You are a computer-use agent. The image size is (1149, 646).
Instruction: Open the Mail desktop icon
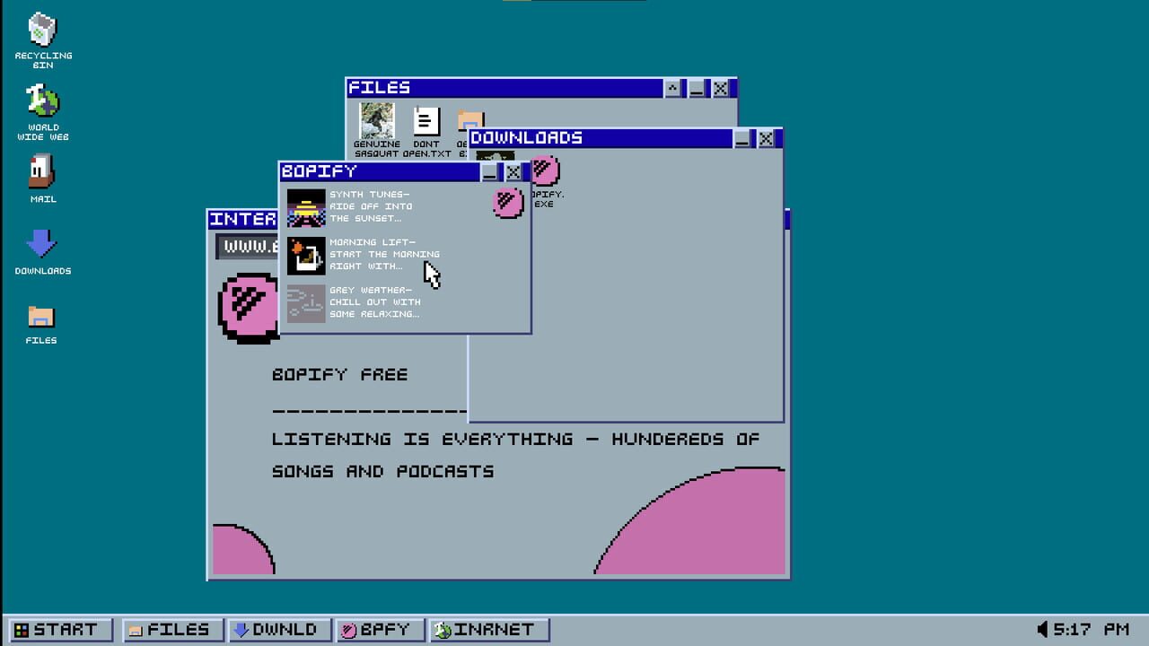tap(42, 179)
